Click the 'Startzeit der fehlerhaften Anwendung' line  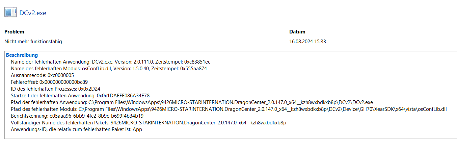pos(80,96)
